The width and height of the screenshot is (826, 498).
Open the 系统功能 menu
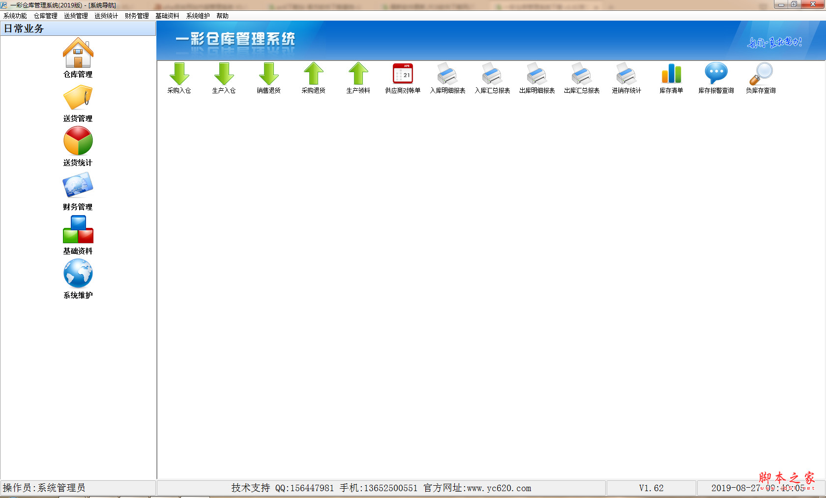pyautogui.click(x=15, y=16)
